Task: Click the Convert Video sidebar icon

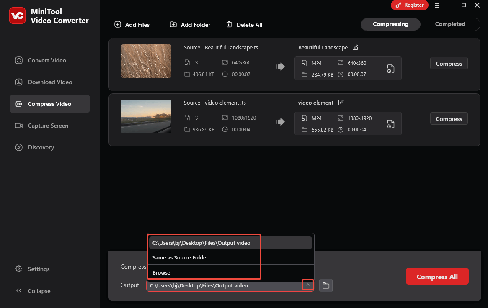Action: pos(19,60)
